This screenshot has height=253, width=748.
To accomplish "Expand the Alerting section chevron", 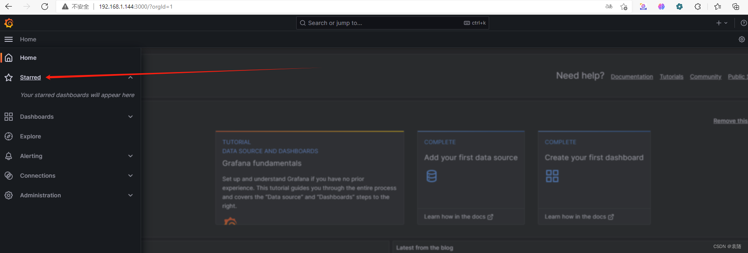I will (130, 156).
